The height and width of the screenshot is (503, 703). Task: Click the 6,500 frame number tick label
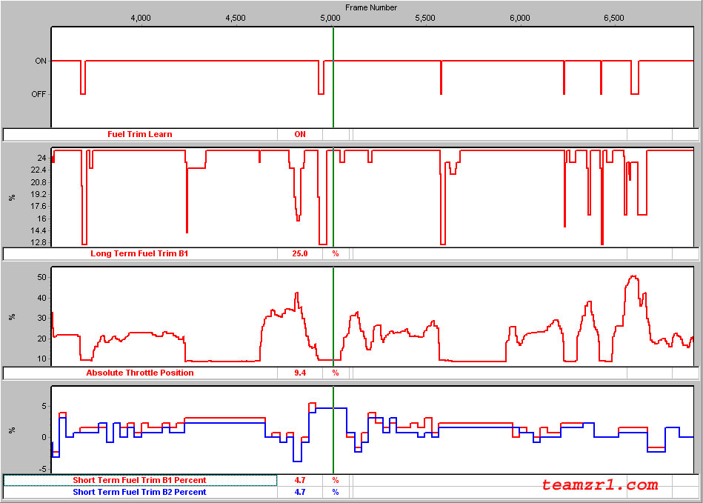pyautogui.click(x=614, y=17)
